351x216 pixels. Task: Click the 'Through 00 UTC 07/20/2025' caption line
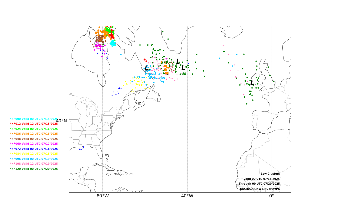[x=259, y=184]
